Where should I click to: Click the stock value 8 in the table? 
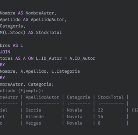tap(99, 123)
